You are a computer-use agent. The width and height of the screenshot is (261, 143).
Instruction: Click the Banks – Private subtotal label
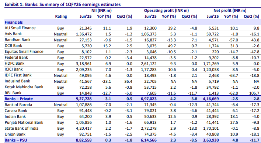pos(19,99)
